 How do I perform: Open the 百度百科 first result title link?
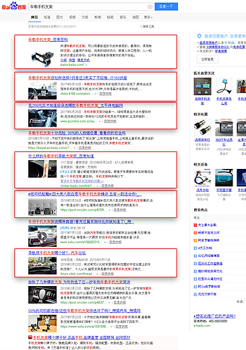[x=48, y=40]
